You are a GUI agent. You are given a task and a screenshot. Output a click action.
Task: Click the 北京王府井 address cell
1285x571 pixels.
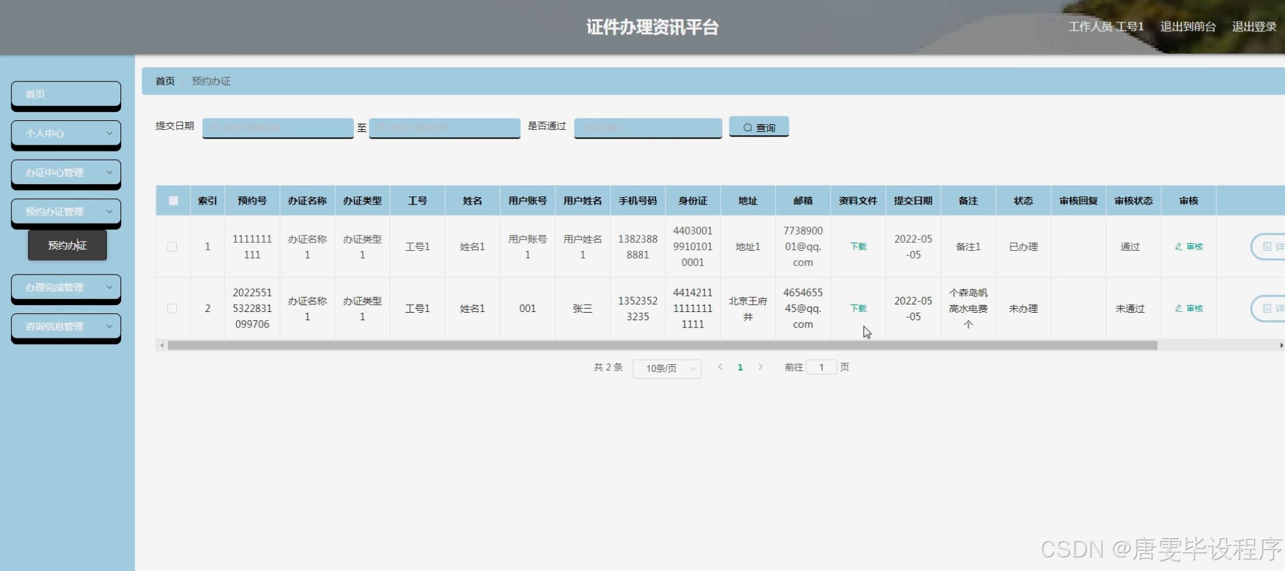pos(748,309)
